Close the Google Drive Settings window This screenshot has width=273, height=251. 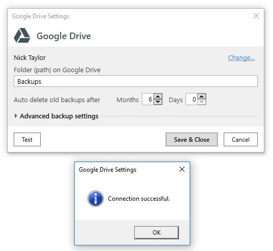tap(256, 16)
